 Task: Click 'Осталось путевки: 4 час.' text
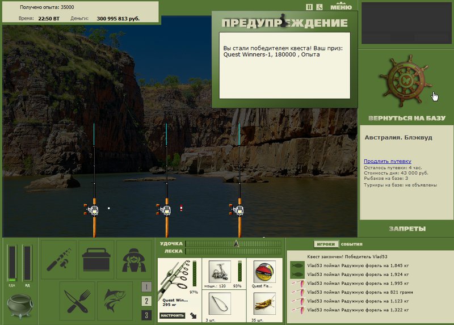click(x=393, y=167)
